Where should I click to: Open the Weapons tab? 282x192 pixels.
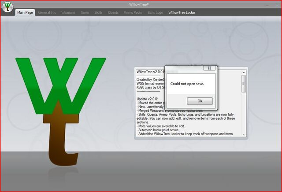(68, 12)
